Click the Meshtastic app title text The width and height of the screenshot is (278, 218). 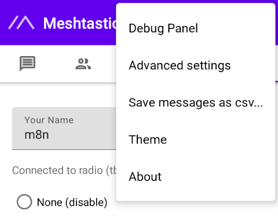80,23
